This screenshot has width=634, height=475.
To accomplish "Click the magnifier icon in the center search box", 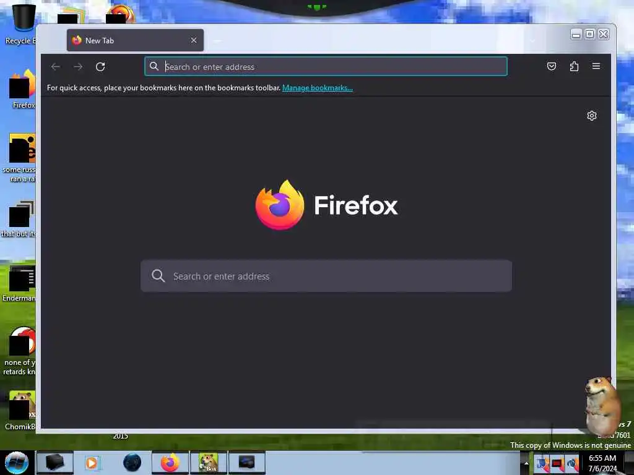I will (158, 276).
